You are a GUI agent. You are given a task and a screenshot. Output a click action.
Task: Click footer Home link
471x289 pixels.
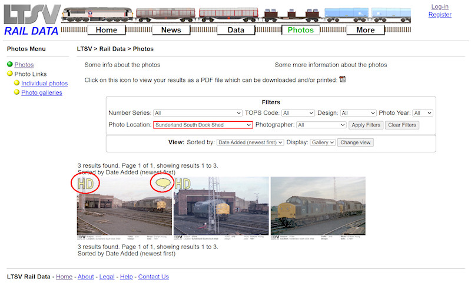(x=64, y=277)
